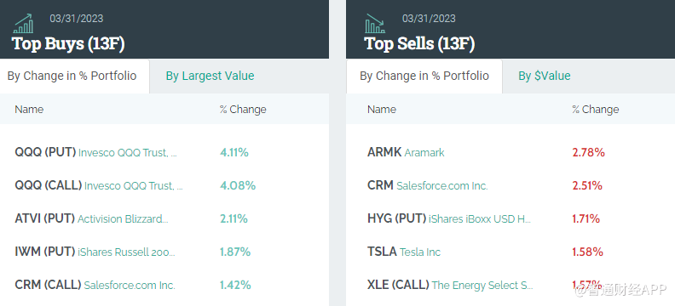
Task: Open TSLA Tesla Inc link
Action: 404,252
